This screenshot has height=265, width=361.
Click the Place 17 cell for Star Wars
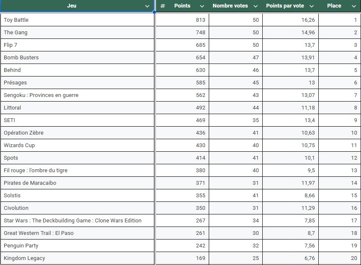tap(340, 220)
